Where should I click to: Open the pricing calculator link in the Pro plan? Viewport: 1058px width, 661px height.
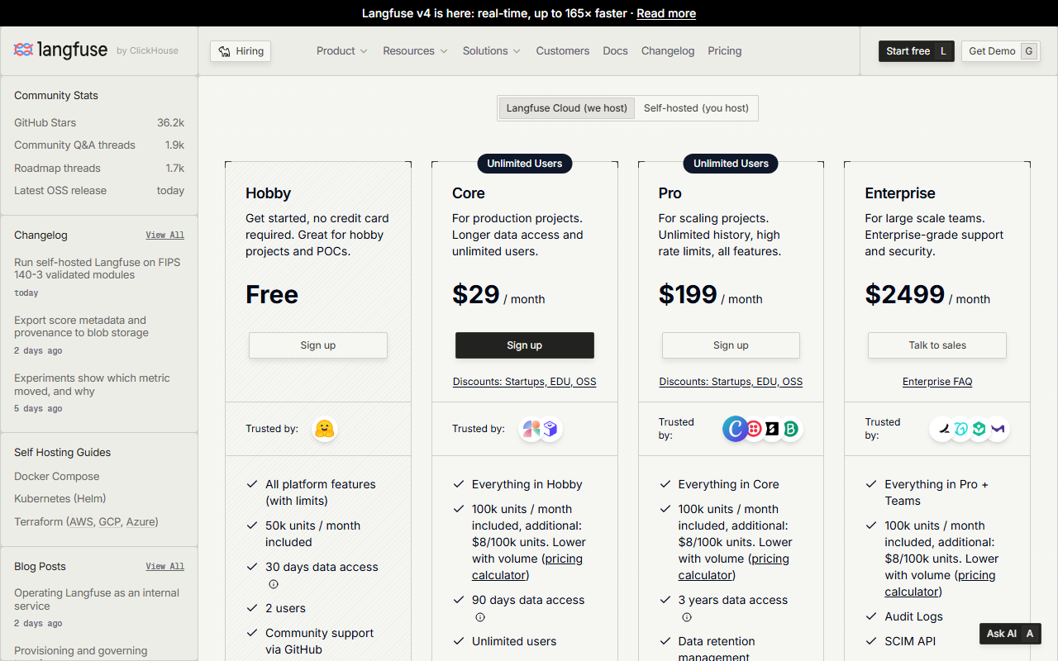coord(734,567)
